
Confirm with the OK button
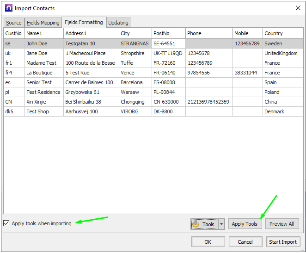[208, 241]
